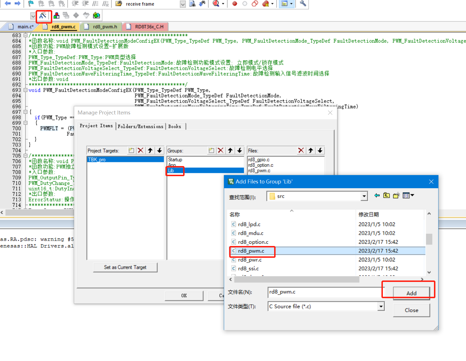Move selected group down
This screenshot has width=466, height=361.
pyautogui.click(x=240, y=150)
